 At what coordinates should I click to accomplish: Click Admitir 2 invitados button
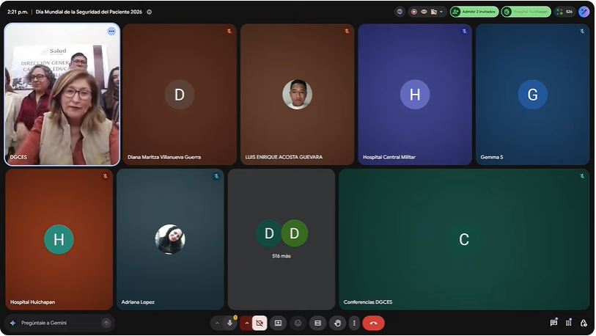[474, 12]
